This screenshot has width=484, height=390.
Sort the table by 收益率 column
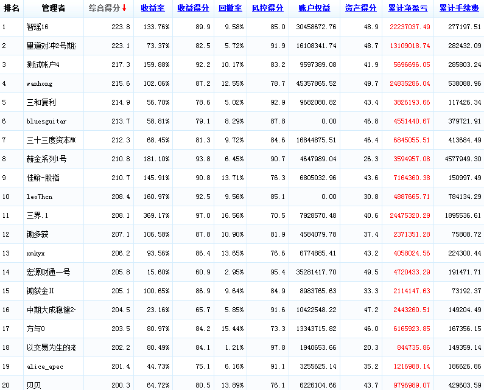(152, 9)
